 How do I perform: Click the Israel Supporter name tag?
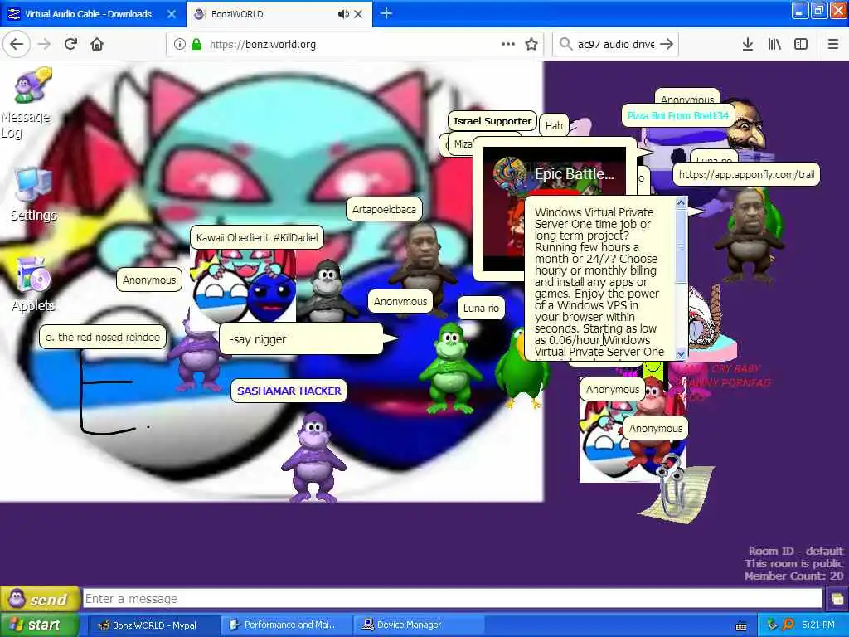click(492, 121)
